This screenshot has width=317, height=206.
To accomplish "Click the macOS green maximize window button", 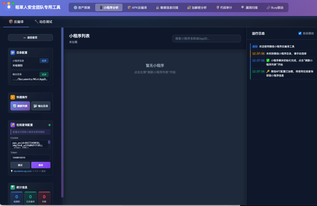I will coord(13,4).
